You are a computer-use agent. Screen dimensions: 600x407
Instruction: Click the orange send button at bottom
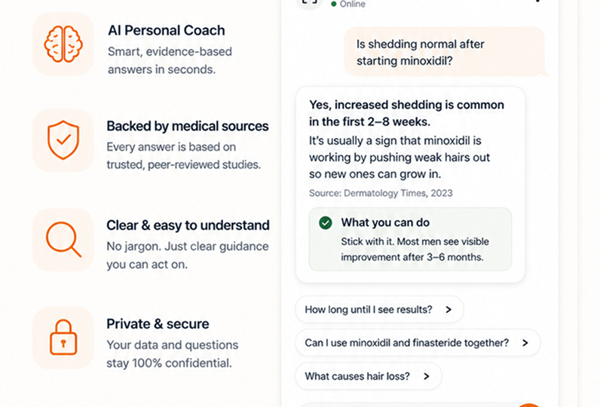click(529, 405)
